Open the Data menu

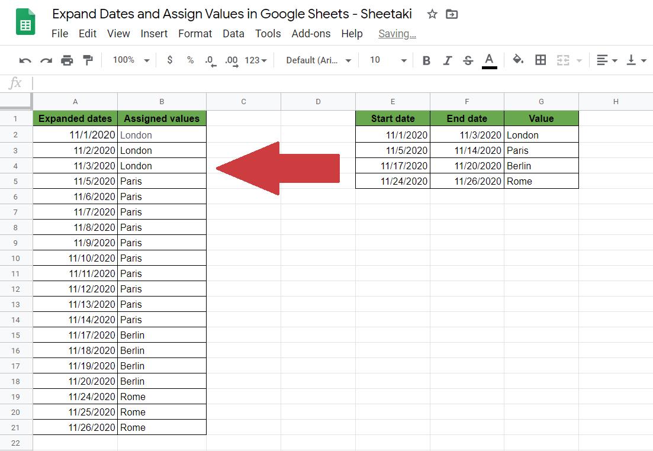tap(233, 34)
